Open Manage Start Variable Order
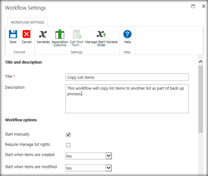 click(101, 34)
